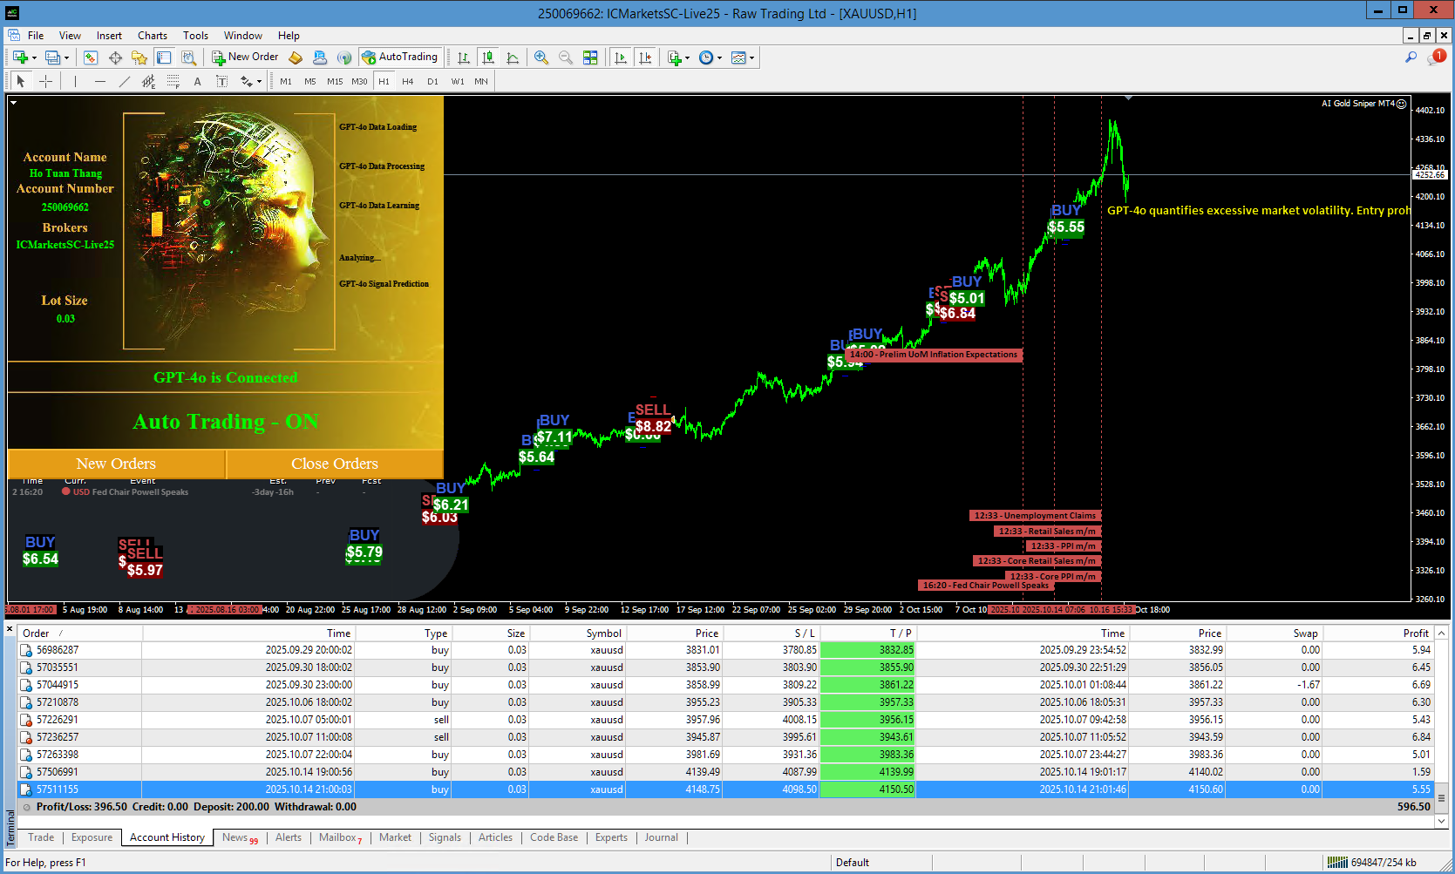This screenshot has height=874, width=1455.
Task: Open the chart Templates icon
Action: (x=738, y=58)
